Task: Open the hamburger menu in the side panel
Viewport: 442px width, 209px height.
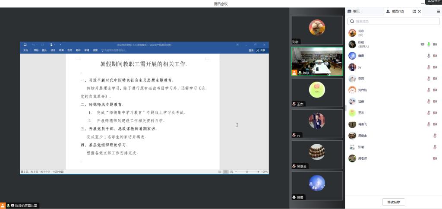Action: (438, 11)
